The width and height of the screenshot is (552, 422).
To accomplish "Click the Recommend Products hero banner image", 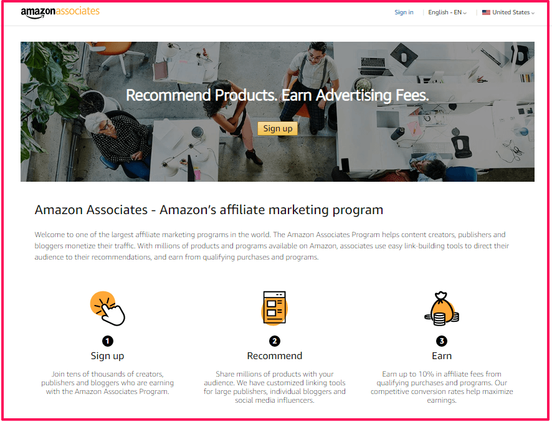I will coord(277,111).
